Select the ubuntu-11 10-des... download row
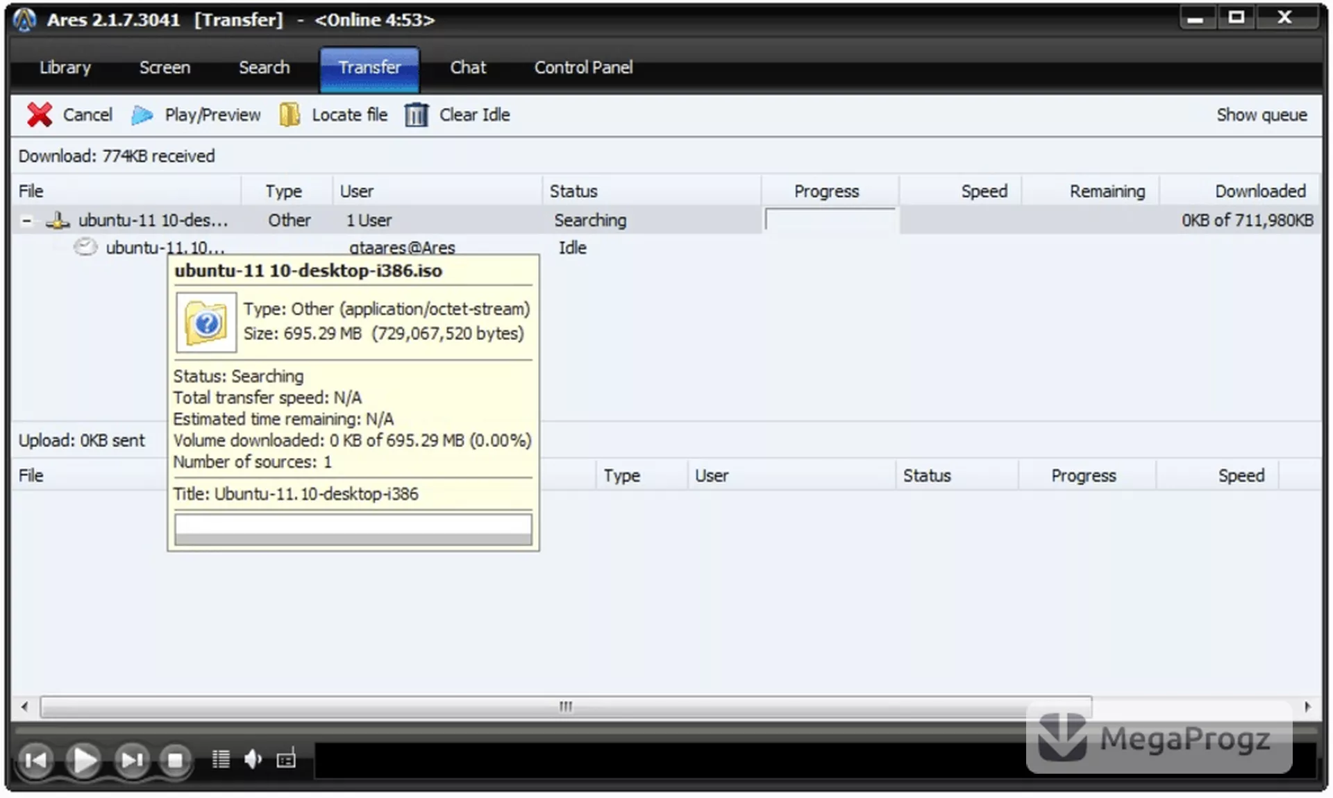This screenshot has width=1333, height=798. click(x=666, y=220)
